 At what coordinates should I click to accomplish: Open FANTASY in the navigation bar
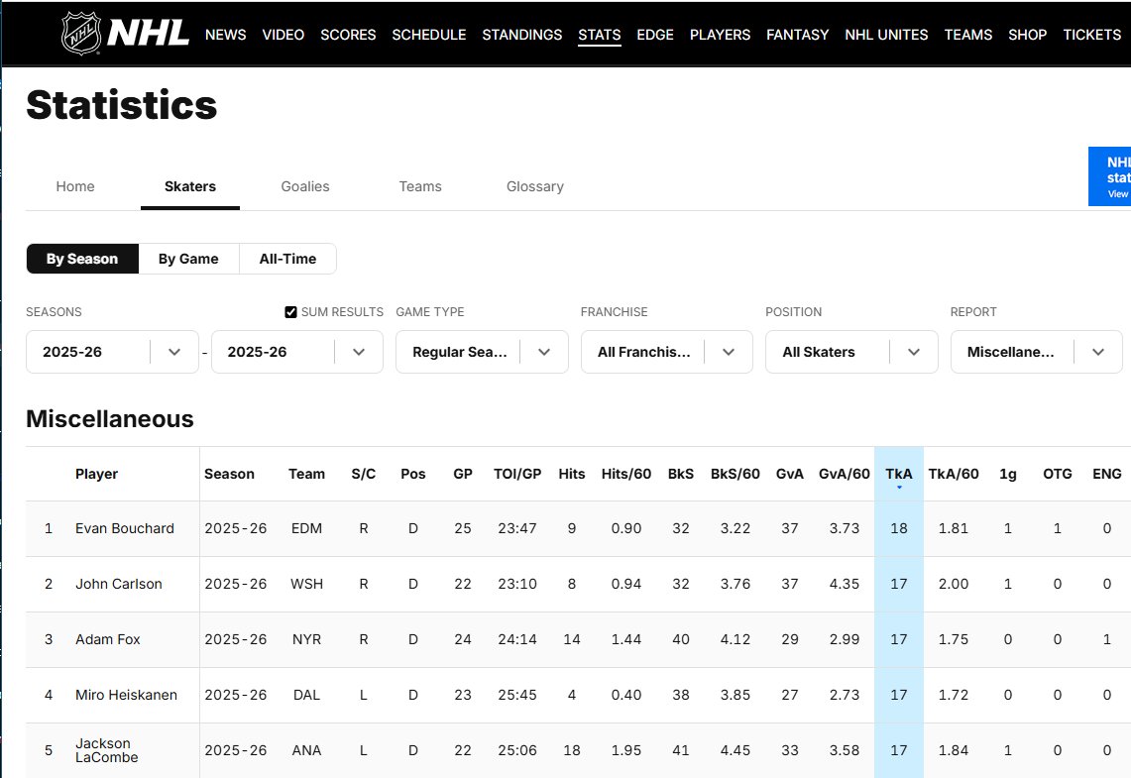797,35
